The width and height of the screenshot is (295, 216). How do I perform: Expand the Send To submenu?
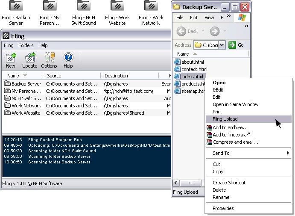coord(248,153)
